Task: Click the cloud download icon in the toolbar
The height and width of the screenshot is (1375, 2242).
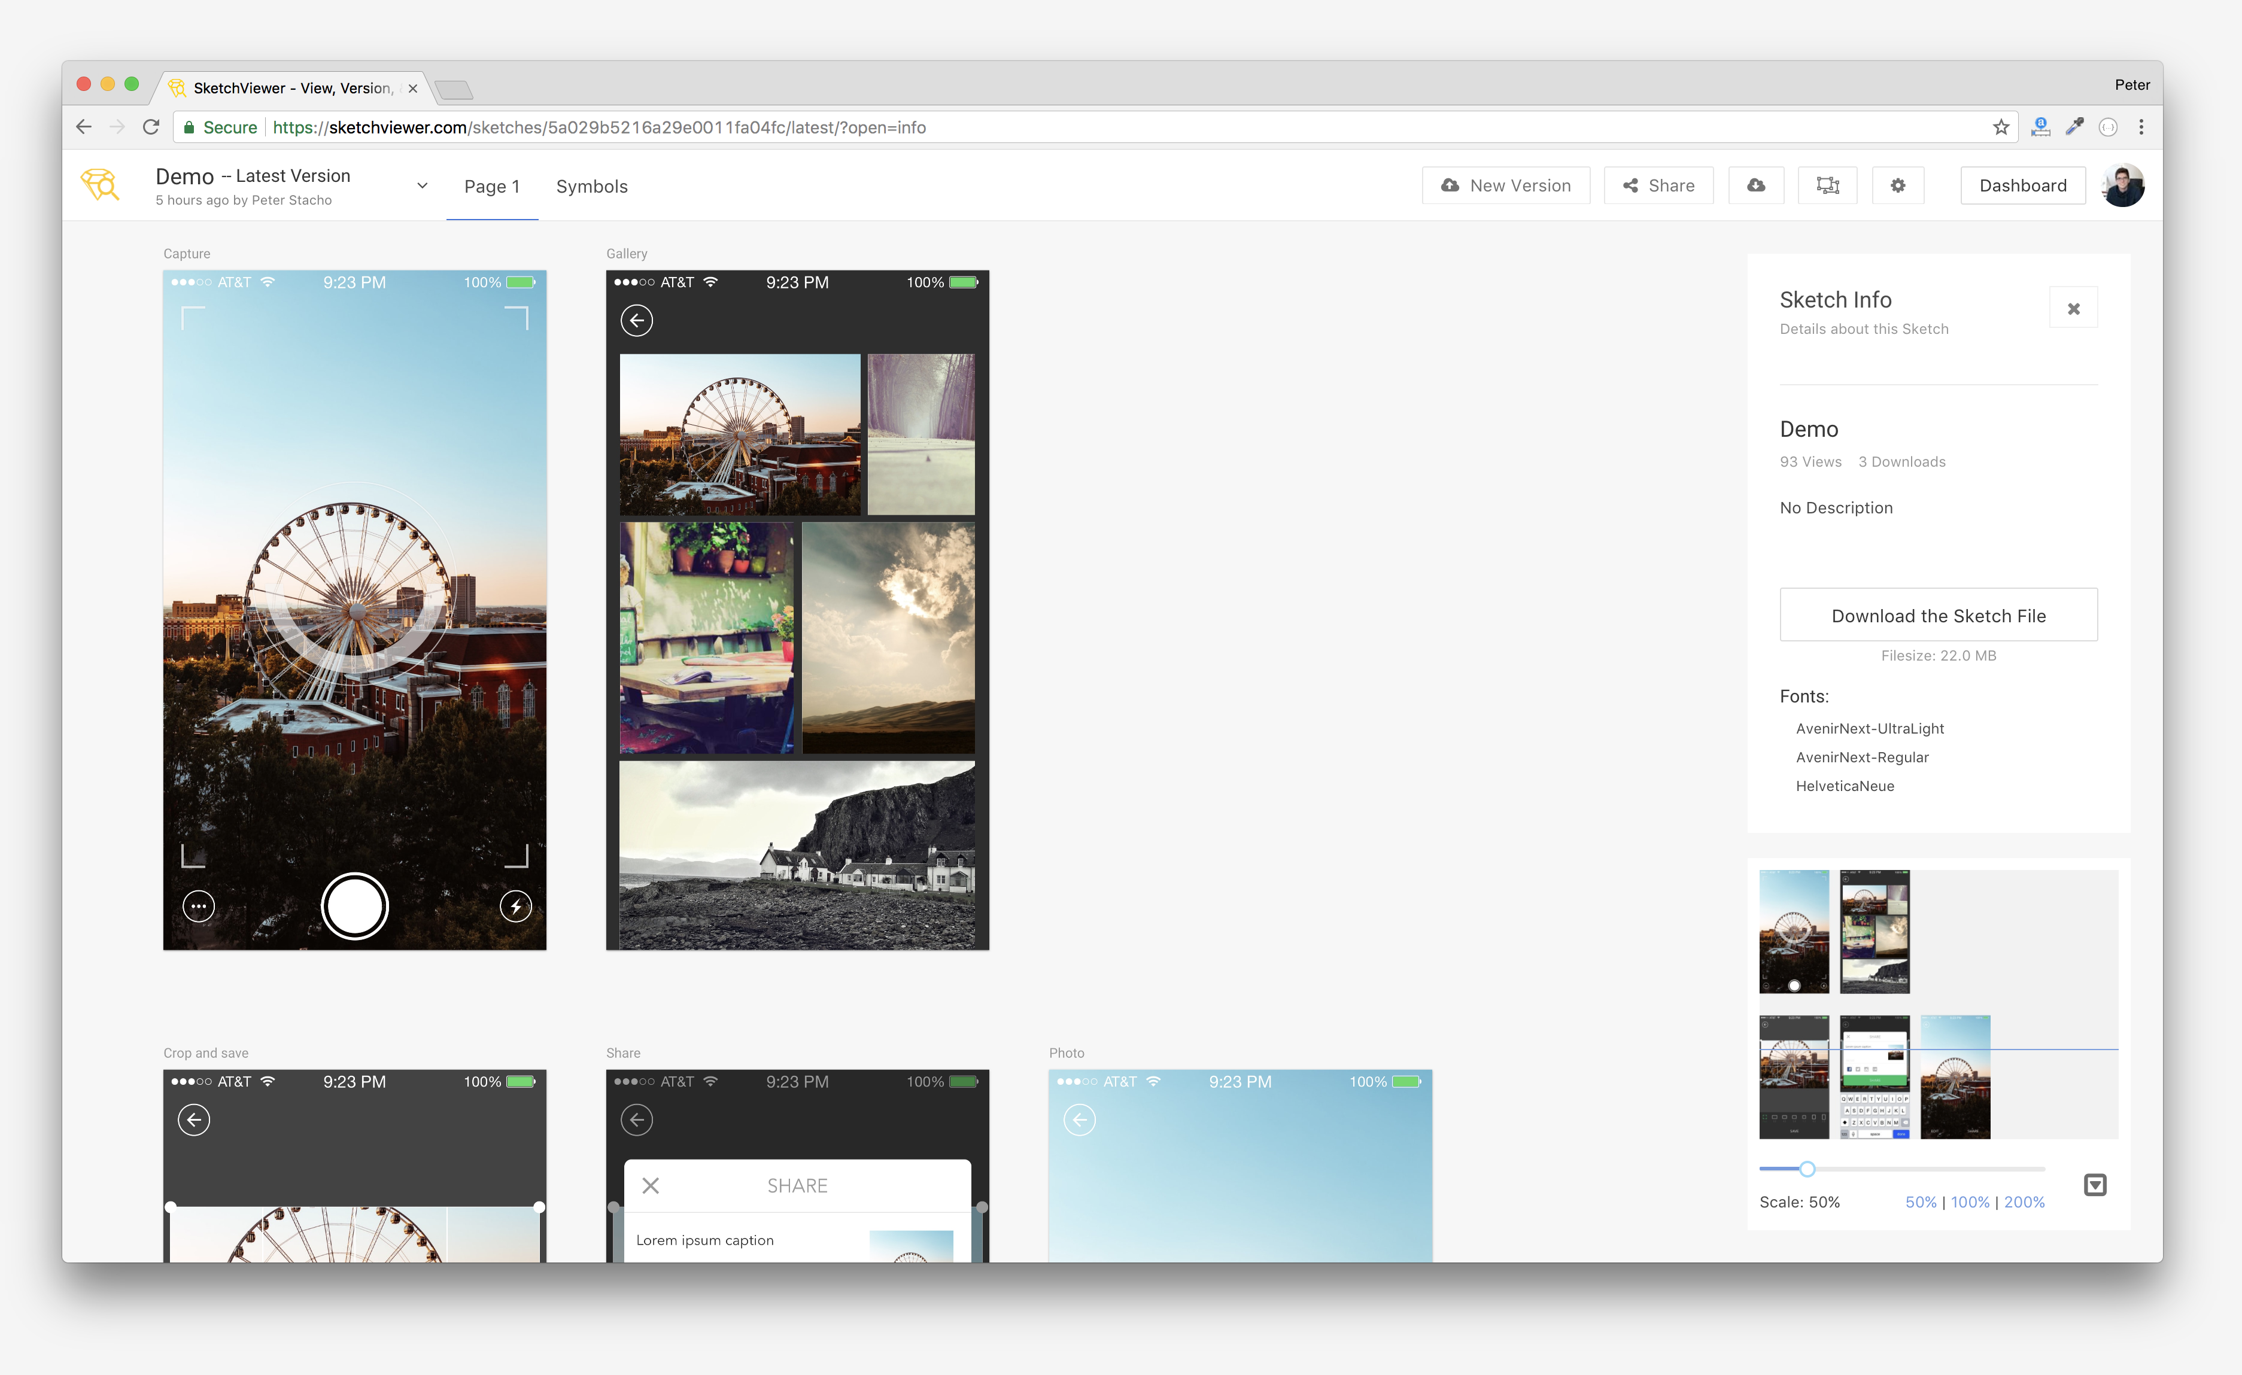Action: coord(1756,185)
